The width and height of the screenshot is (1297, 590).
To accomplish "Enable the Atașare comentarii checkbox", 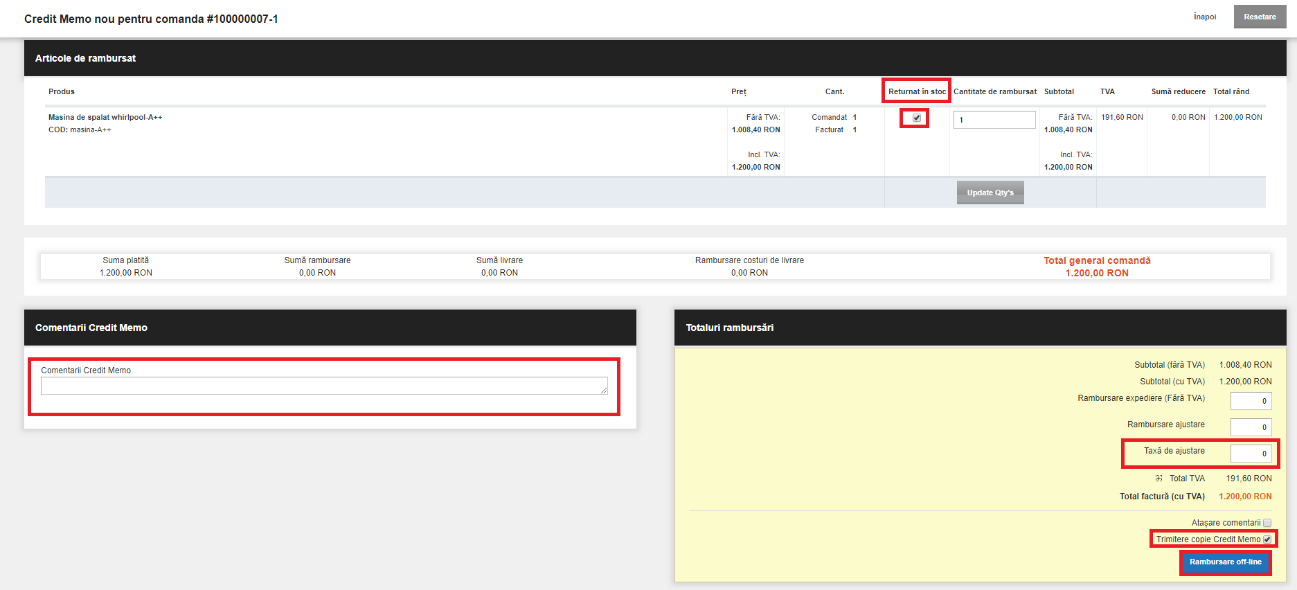I will [x=1267, y=523].
